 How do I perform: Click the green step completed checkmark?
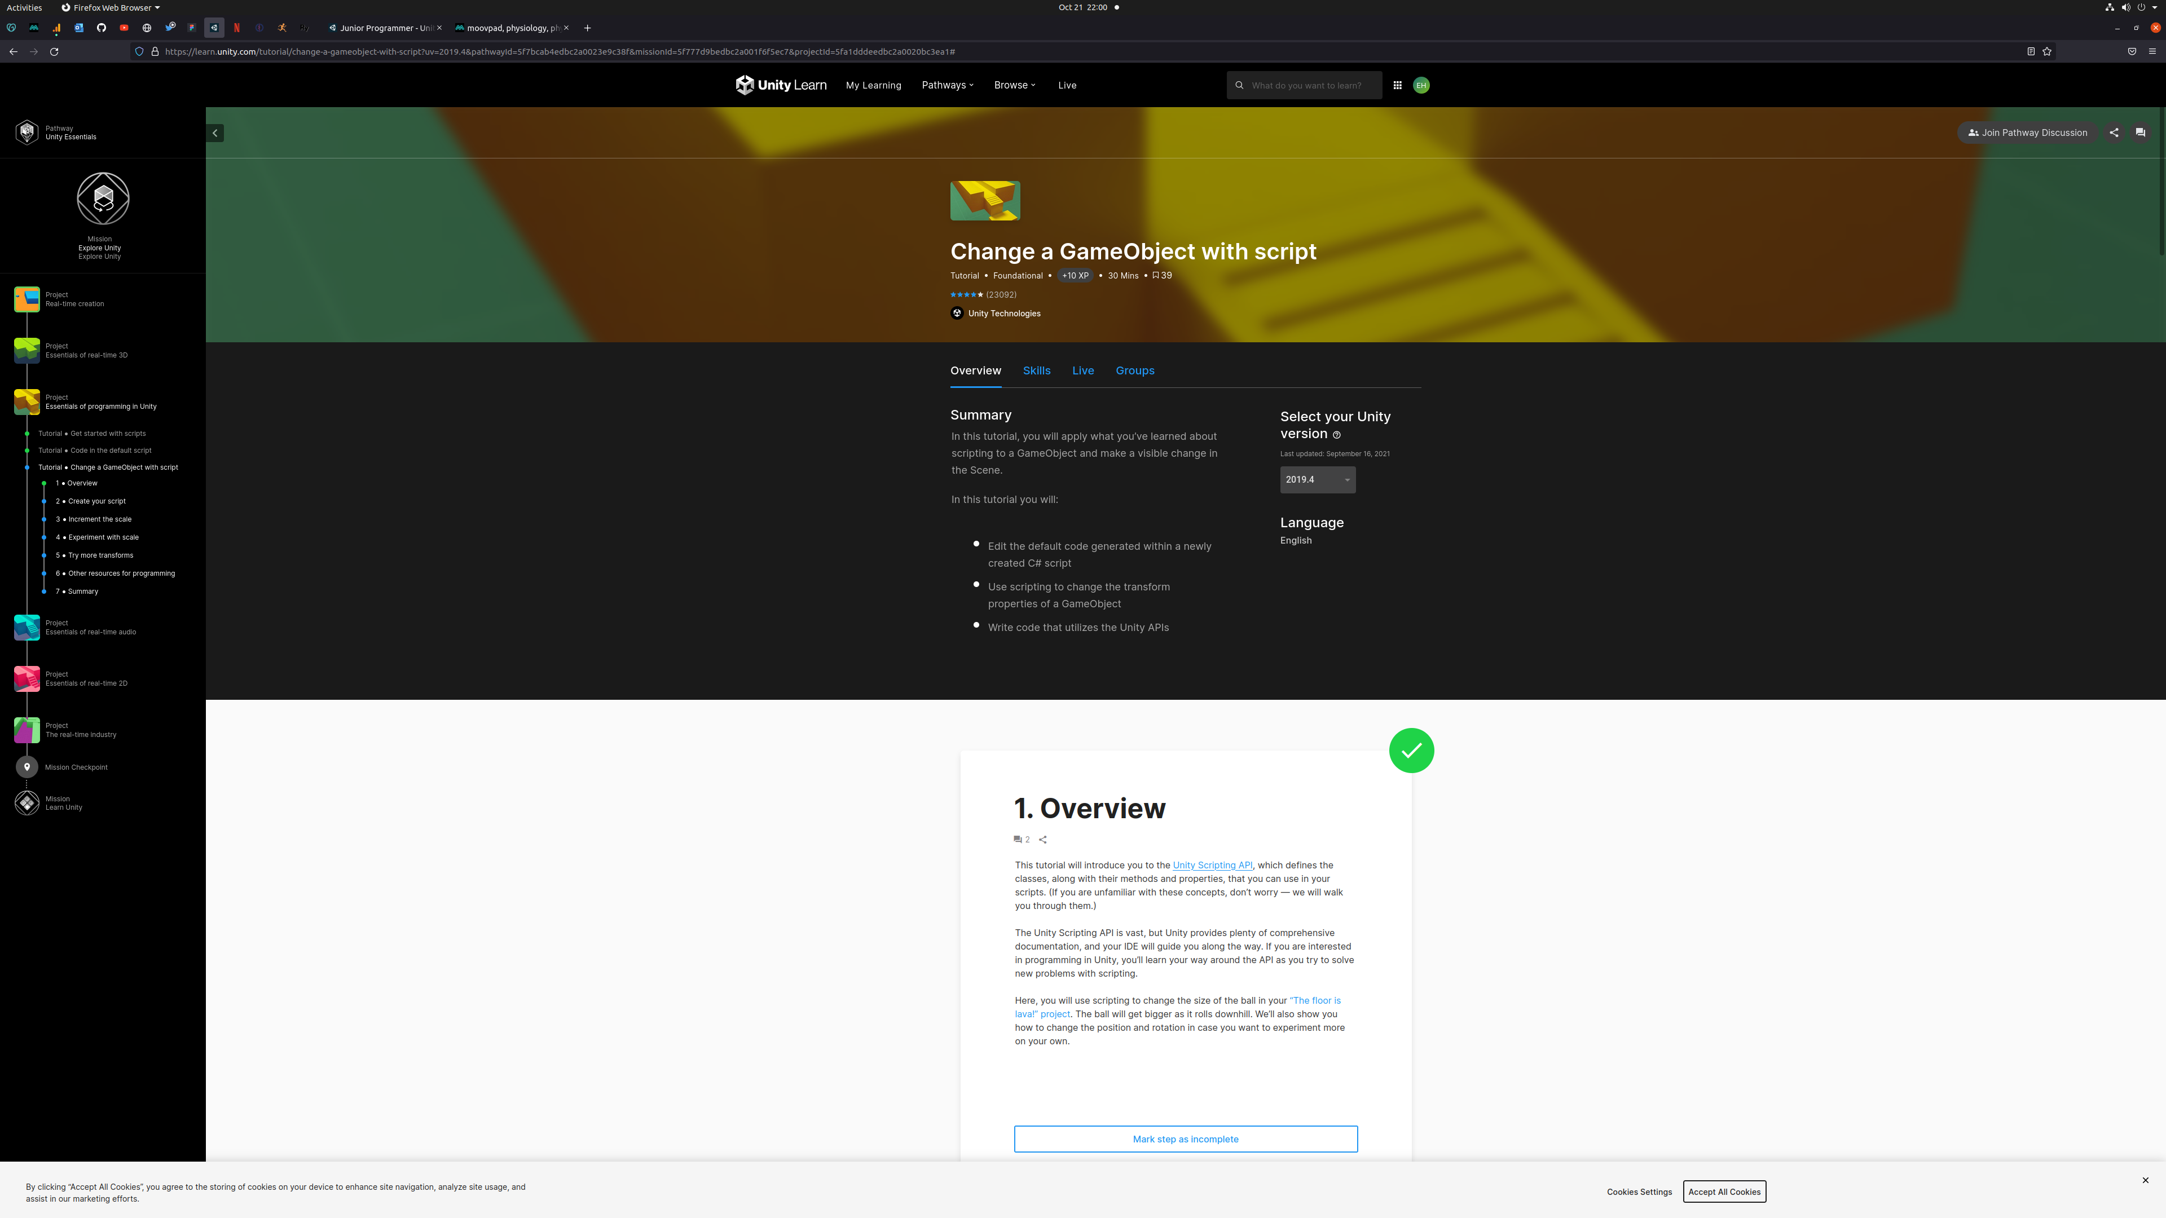(x=1411, y=750)
